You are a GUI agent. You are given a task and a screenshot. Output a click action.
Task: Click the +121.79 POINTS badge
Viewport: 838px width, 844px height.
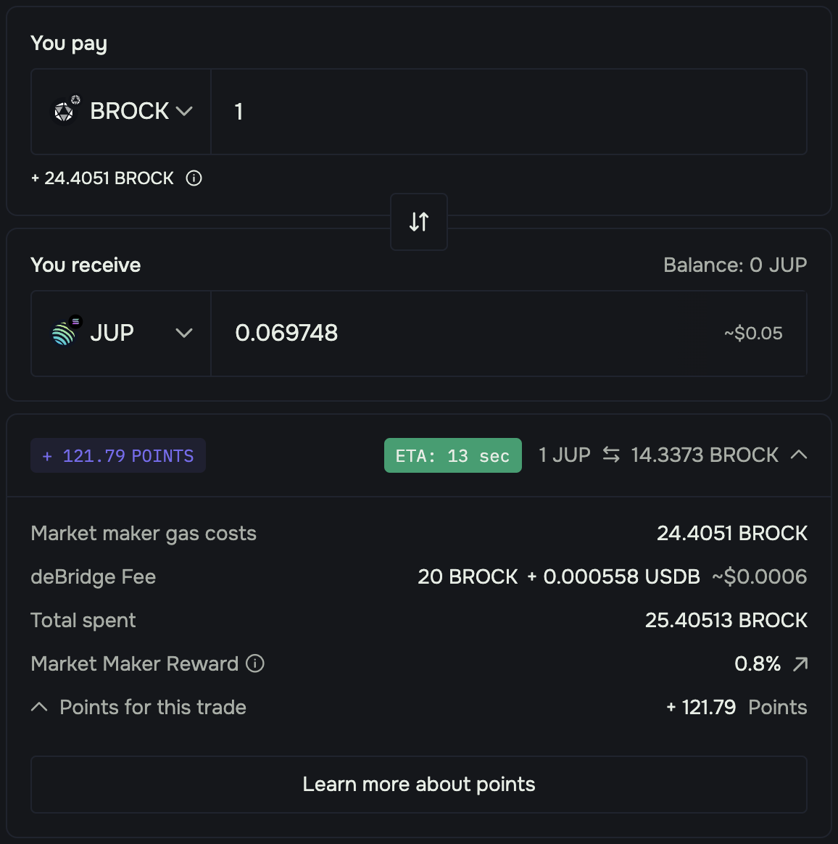pos(118,455)
